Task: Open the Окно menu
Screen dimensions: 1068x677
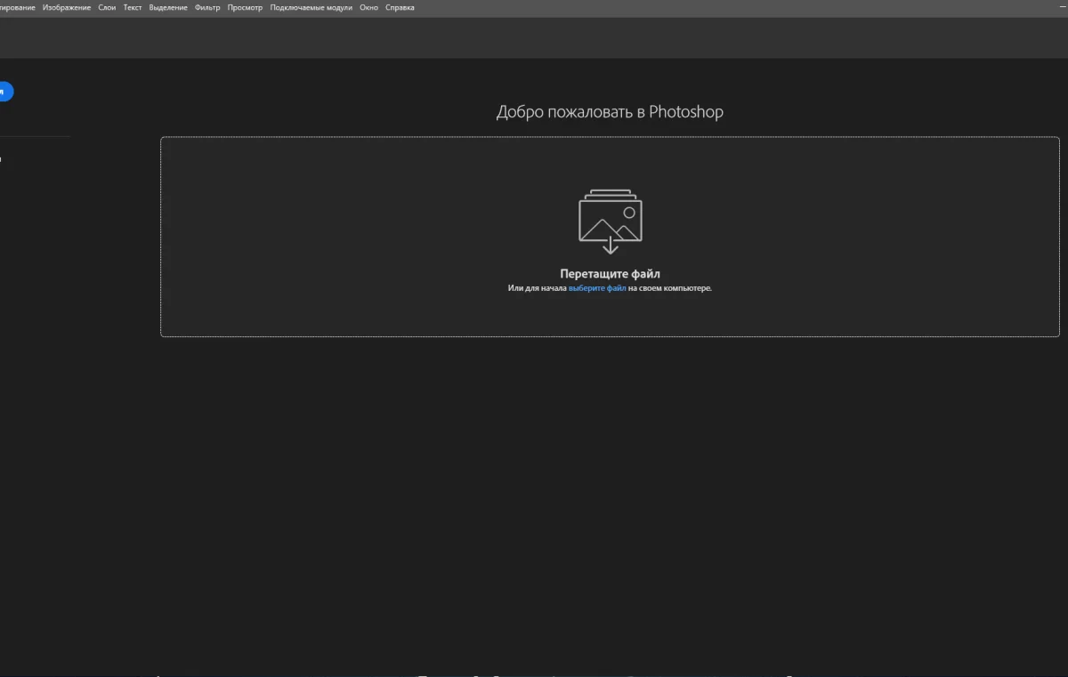Action: 368,8
